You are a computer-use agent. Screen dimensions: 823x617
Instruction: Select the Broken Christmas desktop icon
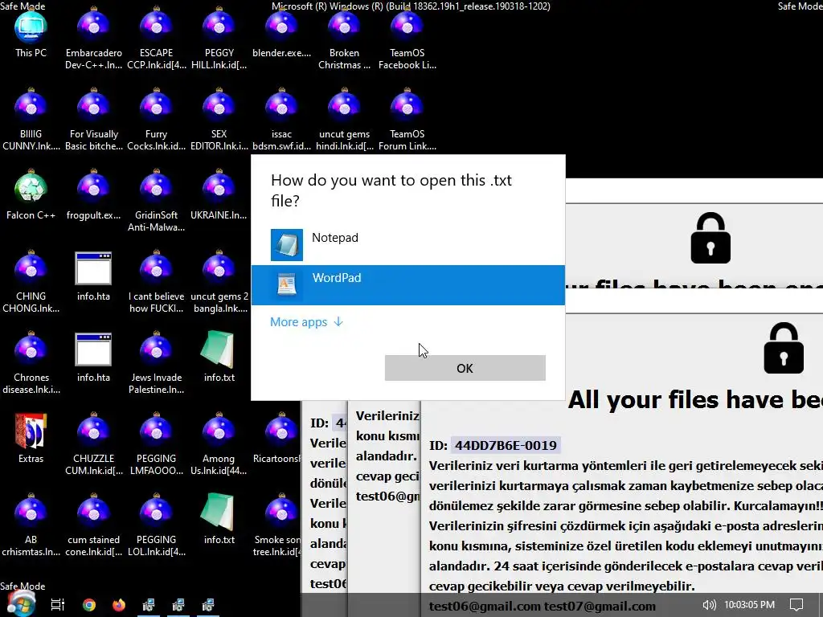click(344, 38)
